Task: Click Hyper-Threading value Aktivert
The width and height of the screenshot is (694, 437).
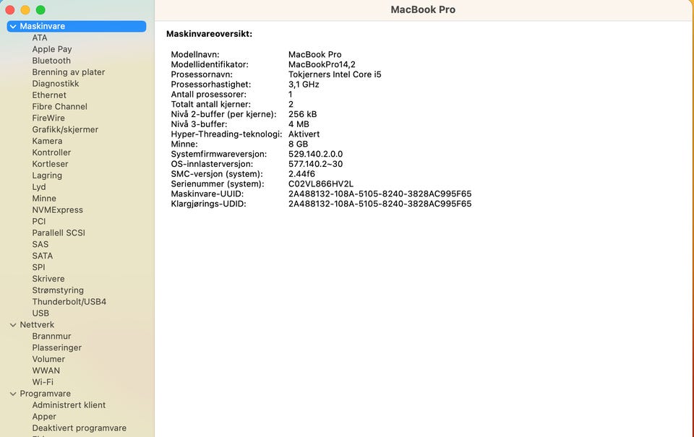Action: 304,134
